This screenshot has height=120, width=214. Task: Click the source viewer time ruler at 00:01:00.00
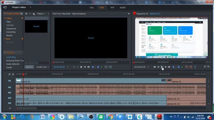click(x=86, y=62)
